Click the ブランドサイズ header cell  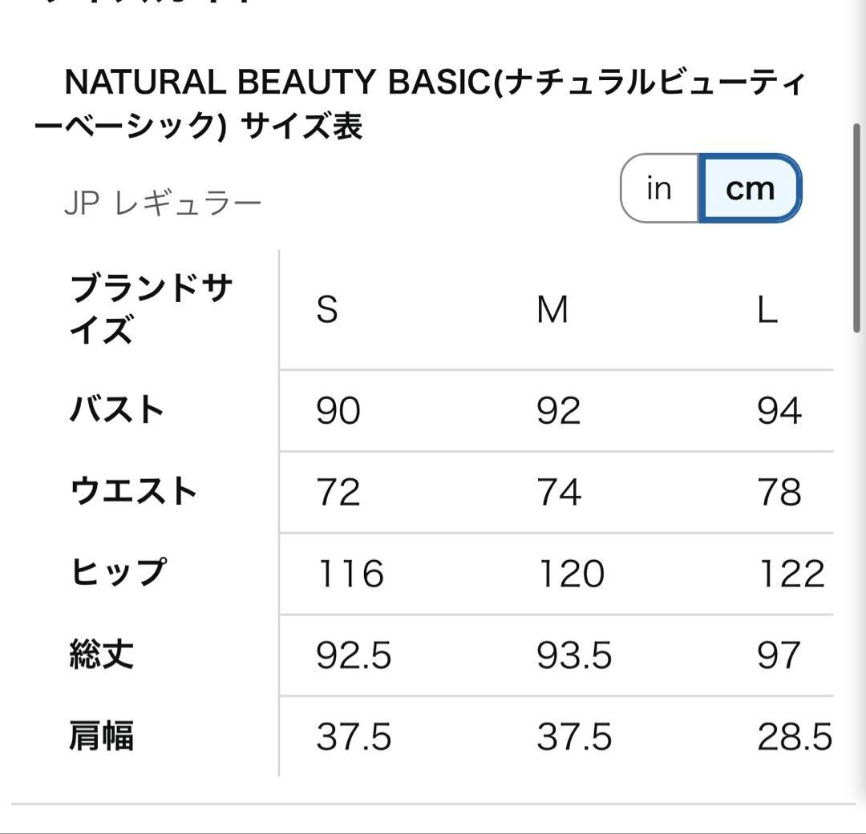pos(151,308)
